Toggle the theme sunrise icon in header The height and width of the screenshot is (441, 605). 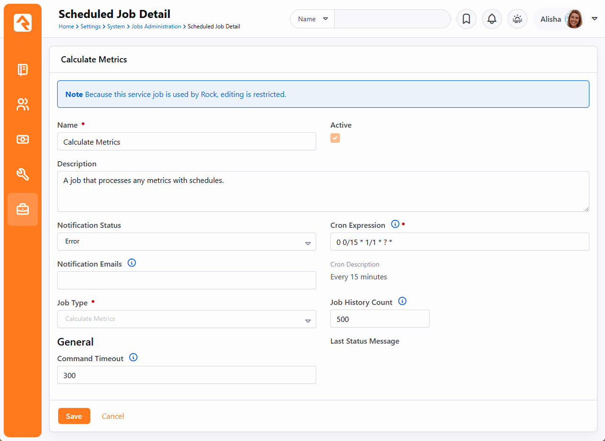pos(517,19)
